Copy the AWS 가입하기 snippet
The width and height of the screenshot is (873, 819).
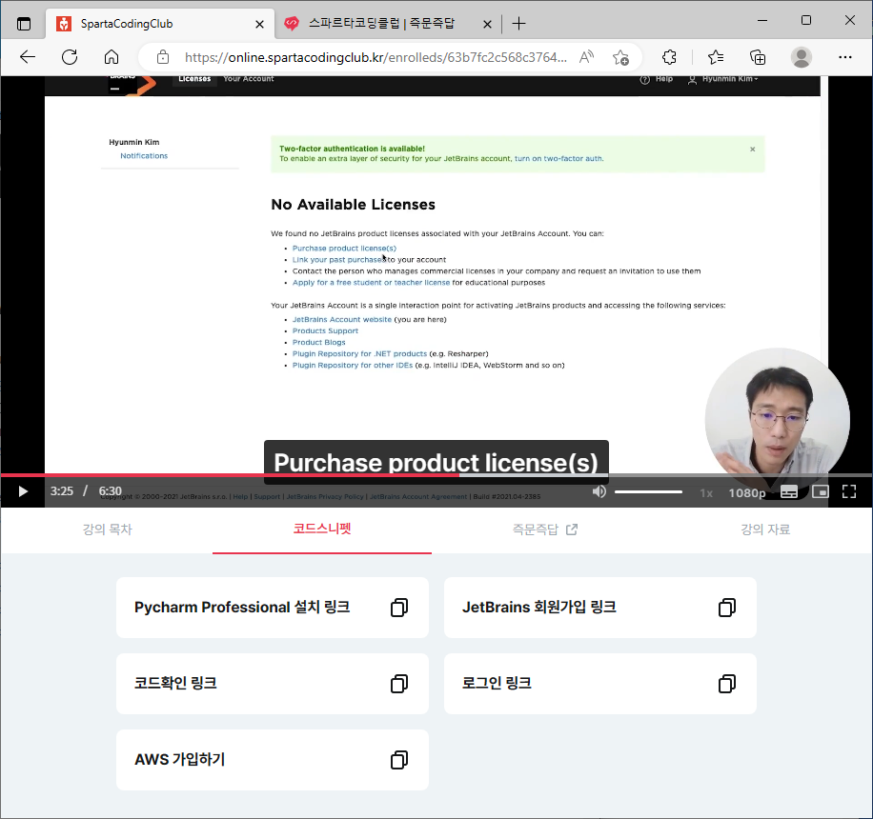point(399,760)
